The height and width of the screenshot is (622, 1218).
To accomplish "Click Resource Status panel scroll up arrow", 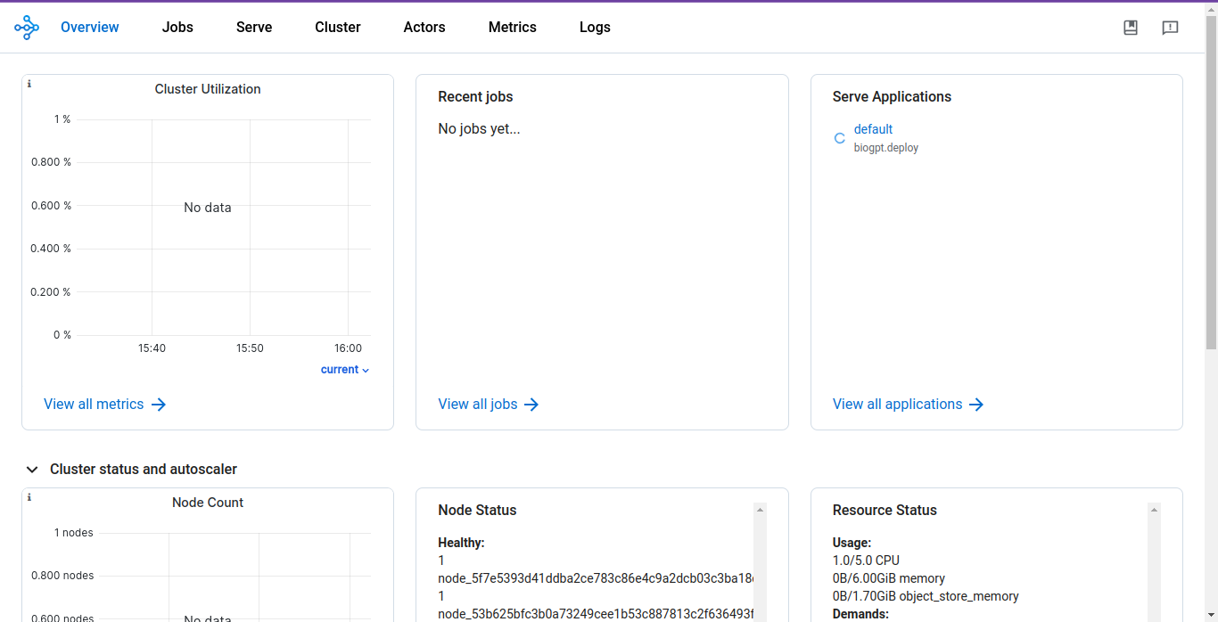I will click(x=1155, y=510).
